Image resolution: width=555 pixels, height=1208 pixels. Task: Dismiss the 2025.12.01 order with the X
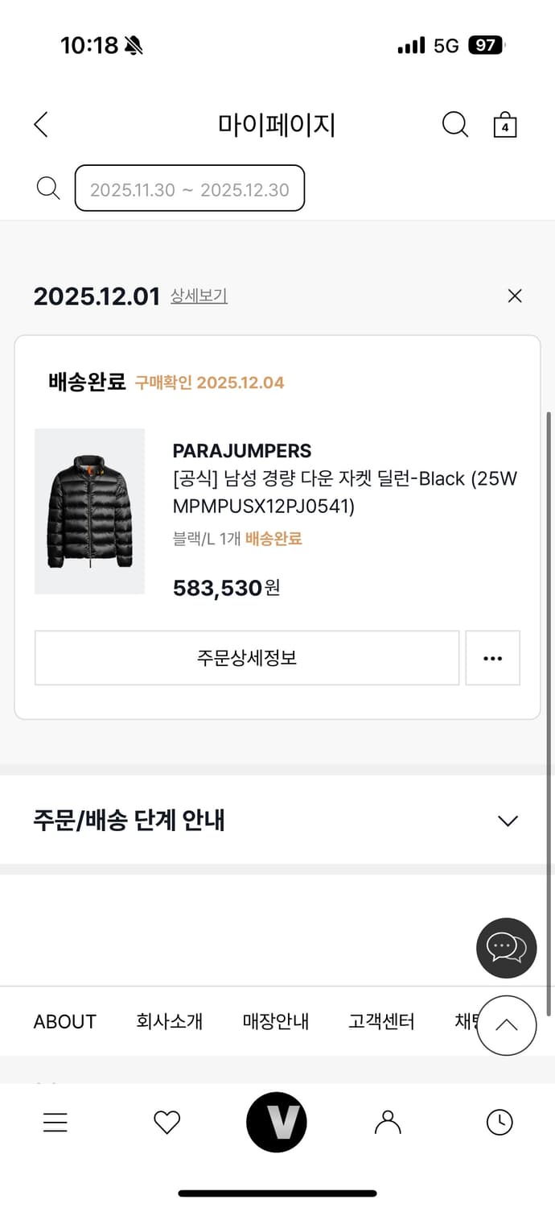515,296
